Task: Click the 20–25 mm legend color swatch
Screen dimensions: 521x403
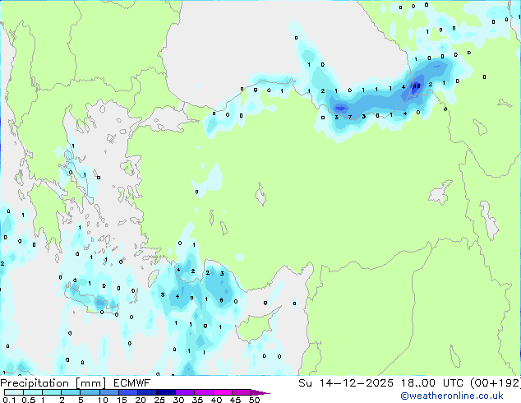Action: (x=146, y=392)
